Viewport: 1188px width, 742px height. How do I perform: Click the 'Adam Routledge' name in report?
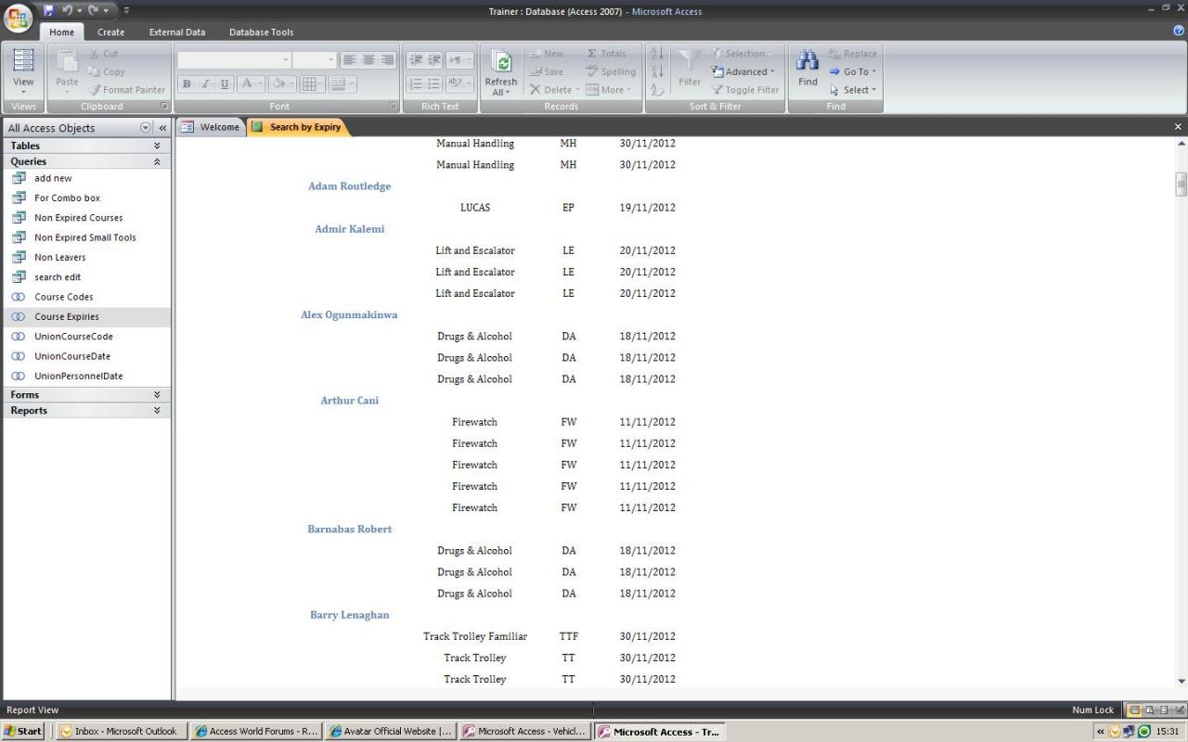[x=349, y=185]
